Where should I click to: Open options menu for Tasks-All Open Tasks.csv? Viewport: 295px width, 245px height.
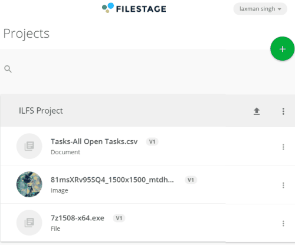(283, 147)
